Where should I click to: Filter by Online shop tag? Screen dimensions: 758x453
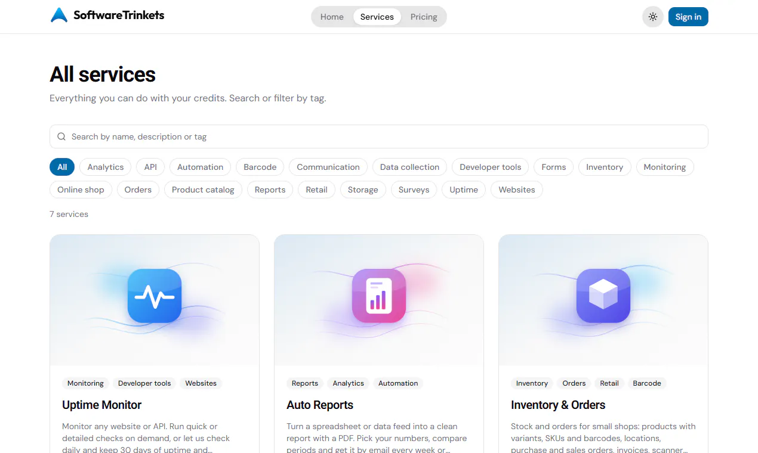coord(81,190)
